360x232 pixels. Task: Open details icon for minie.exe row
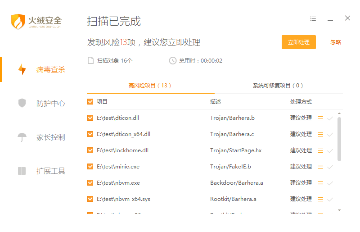point(320,167)
